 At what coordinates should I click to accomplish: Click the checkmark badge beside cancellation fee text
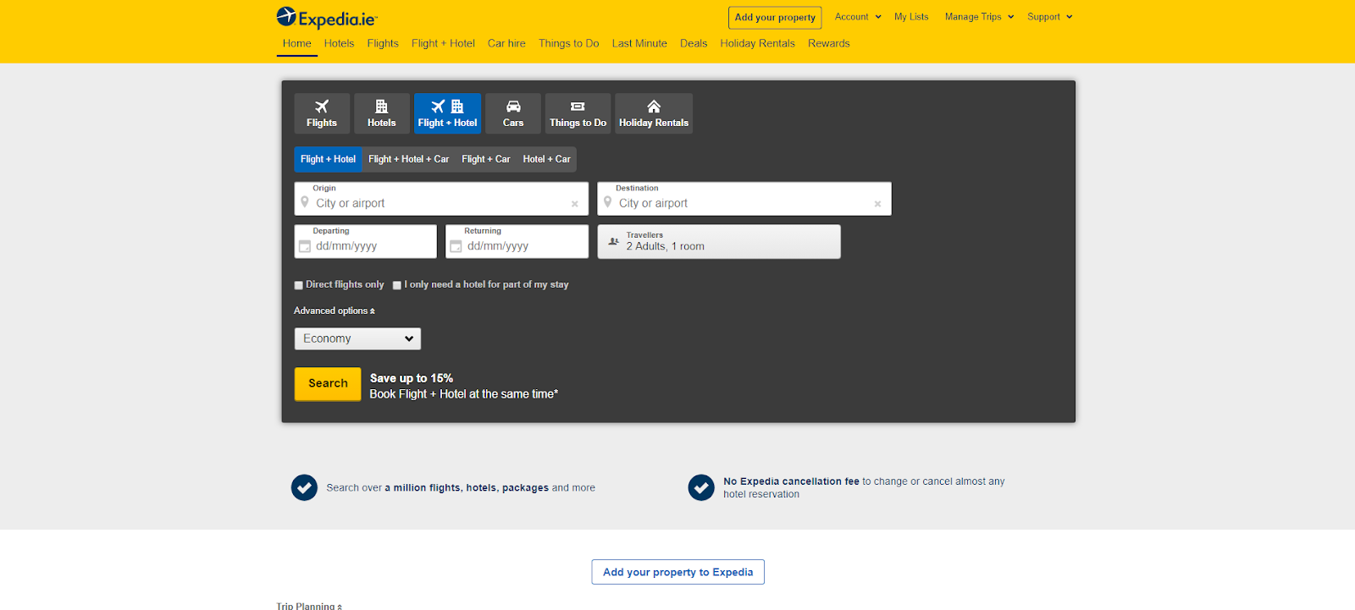click(701, 487)
